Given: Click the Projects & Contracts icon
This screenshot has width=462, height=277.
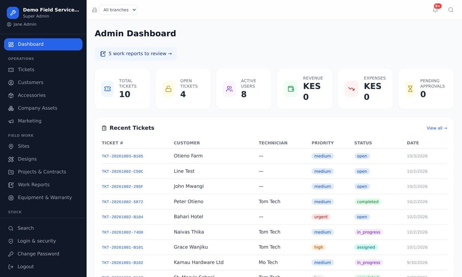Looking at the screenshot, I should [11, 172].
